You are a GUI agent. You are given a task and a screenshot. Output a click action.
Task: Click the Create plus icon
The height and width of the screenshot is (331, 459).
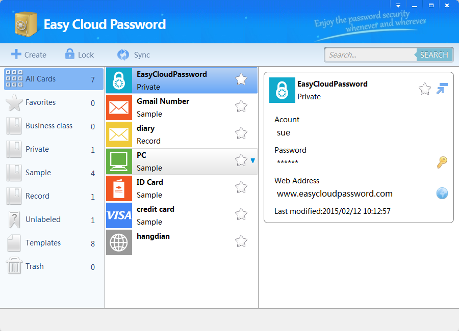[x=16, y=54]
